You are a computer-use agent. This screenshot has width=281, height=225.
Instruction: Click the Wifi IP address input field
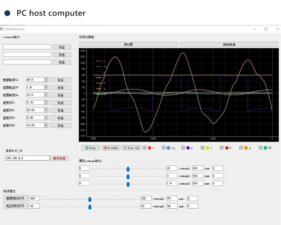click(x=28, y=158)
